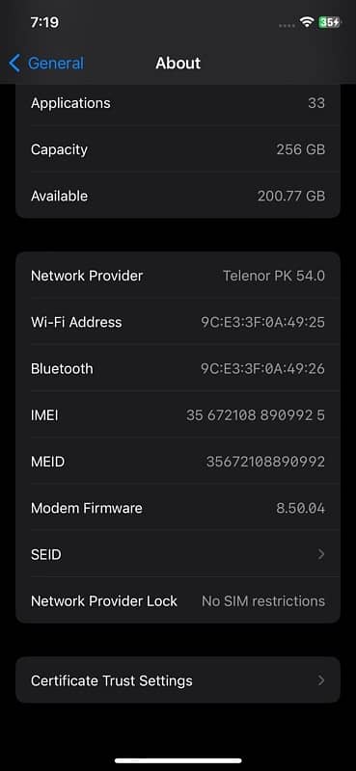
Task: Select the Wi-Fi Address value
Action: (x=262, y=323)
